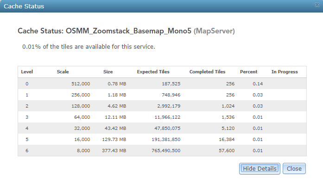Select the Level column header
This screenshot has height=180, width=323.
(x=27, y=72)
